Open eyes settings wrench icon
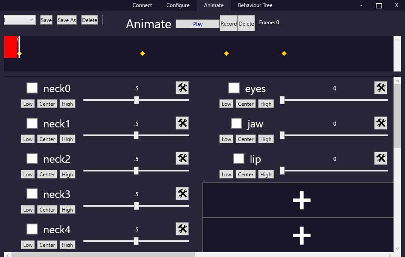Image resolution: width=405 pixels, height=257 pixels. point(381,88)
